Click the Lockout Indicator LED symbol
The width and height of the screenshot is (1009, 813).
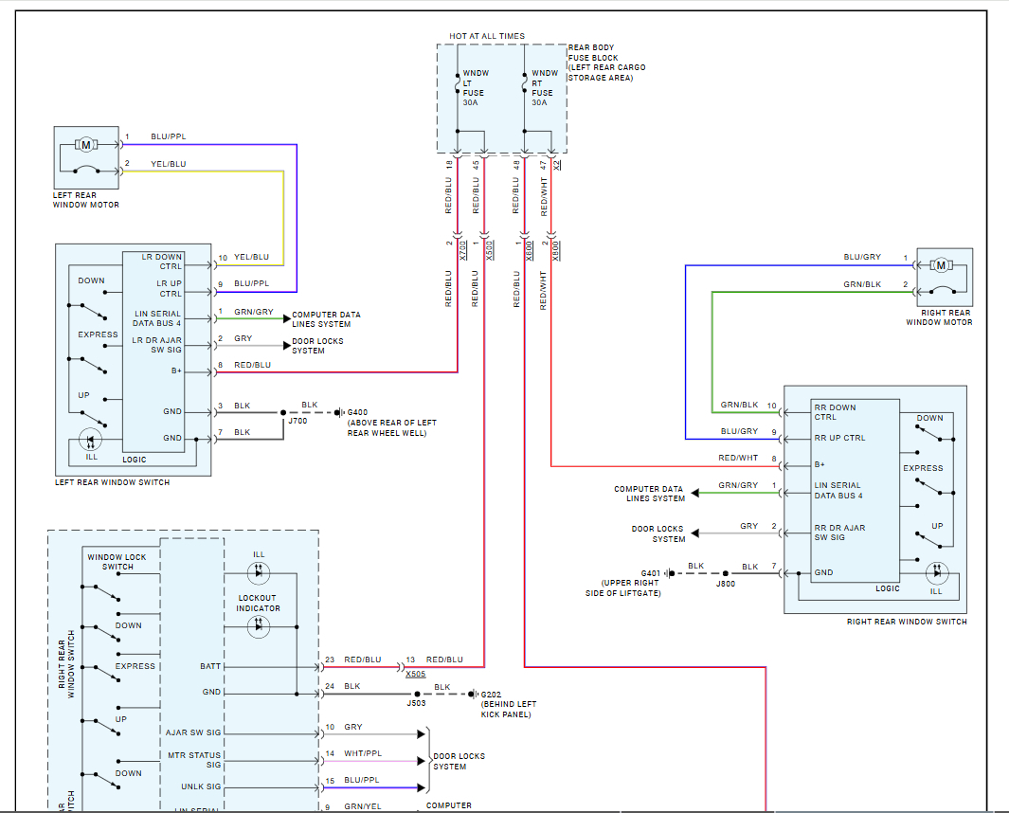point(259,626)
